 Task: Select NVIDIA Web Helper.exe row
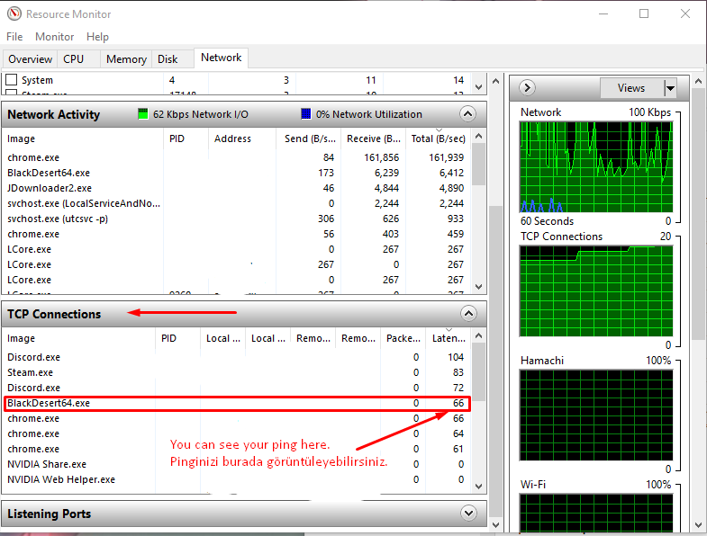pyautogui.click(x=236, y=479)
